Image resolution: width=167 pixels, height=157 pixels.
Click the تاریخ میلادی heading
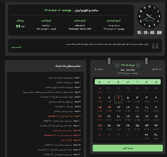pos(80,20)
